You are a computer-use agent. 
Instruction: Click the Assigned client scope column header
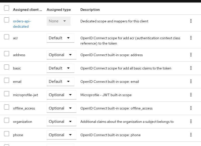28,10
